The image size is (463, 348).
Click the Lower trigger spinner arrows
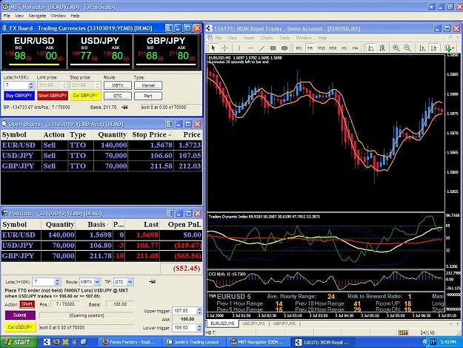199,328
